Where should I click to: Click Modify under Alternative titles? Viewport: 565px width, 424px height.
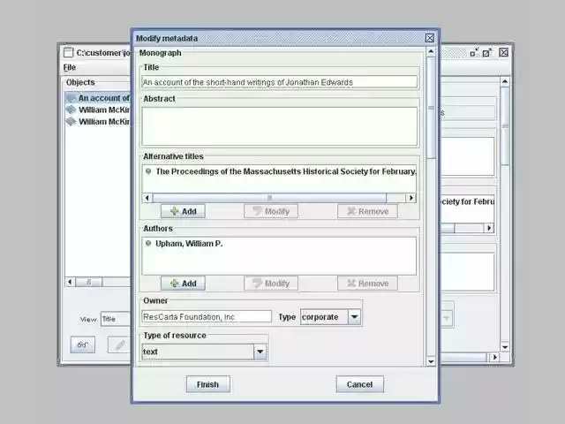(x=270, y=211)
